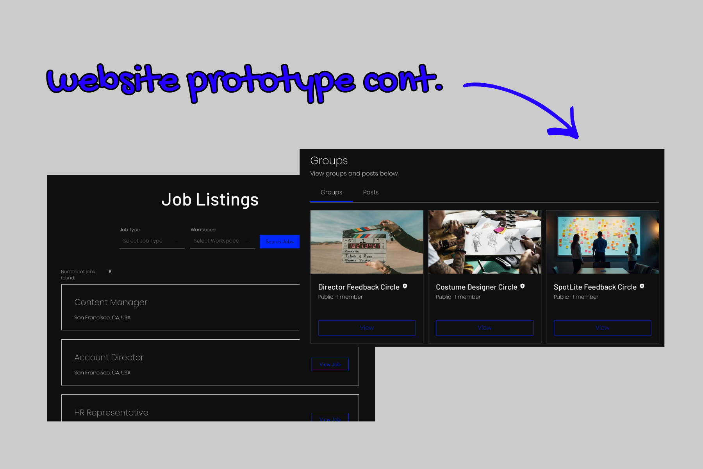Screen dimensions: 703x469
Task: Switch to the Posts tab
Action: click(370, 192)
